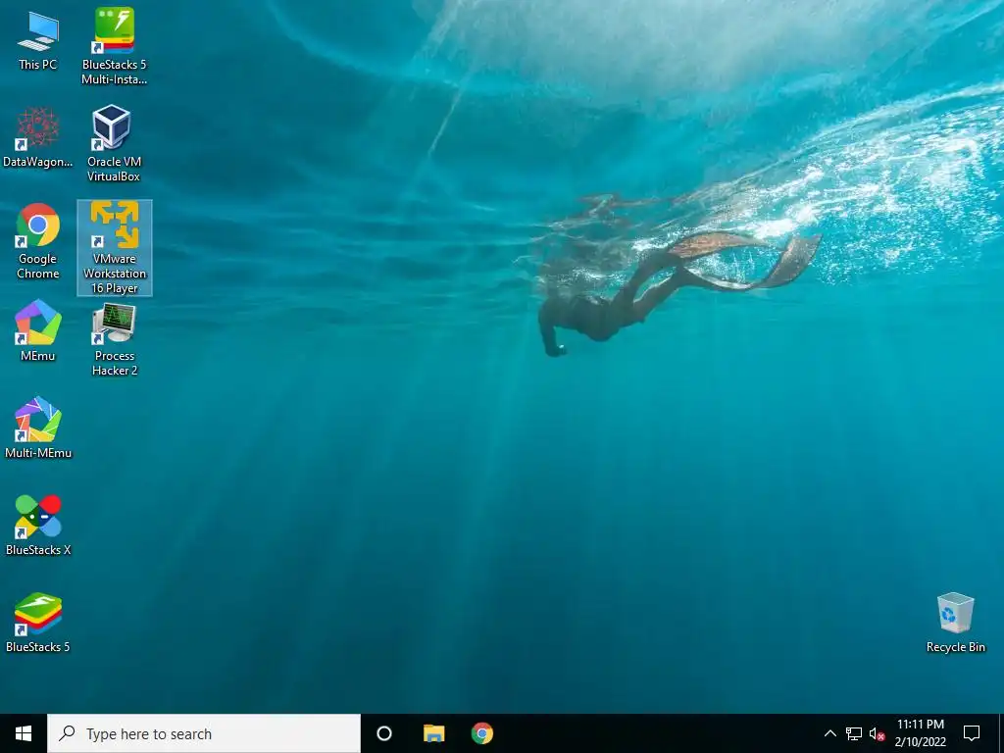Select the BlueStacks 5 desktop shortcut
The height and width of the screenshot is (753, 1004).
[38, 623]
